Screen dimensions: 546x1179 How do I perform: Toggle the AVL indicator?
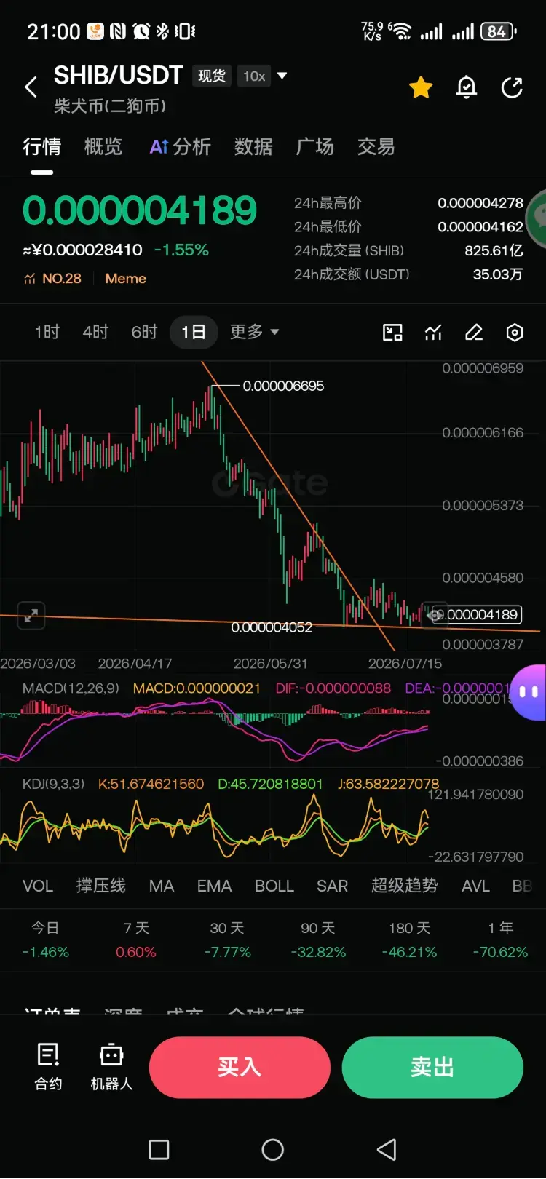click(475, 886)
